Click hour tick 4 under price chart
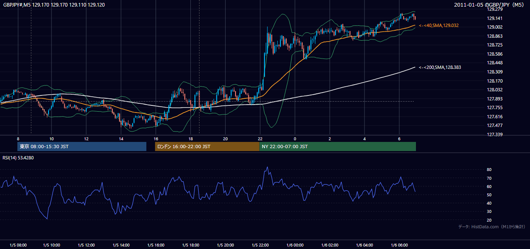Screen dimensions: 530x249 (365, 138)
